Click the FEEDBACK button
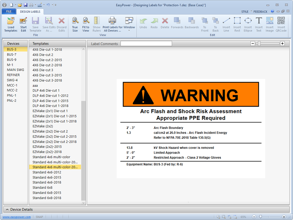This screenshot has height=220, width=293. tap(261, 12)
